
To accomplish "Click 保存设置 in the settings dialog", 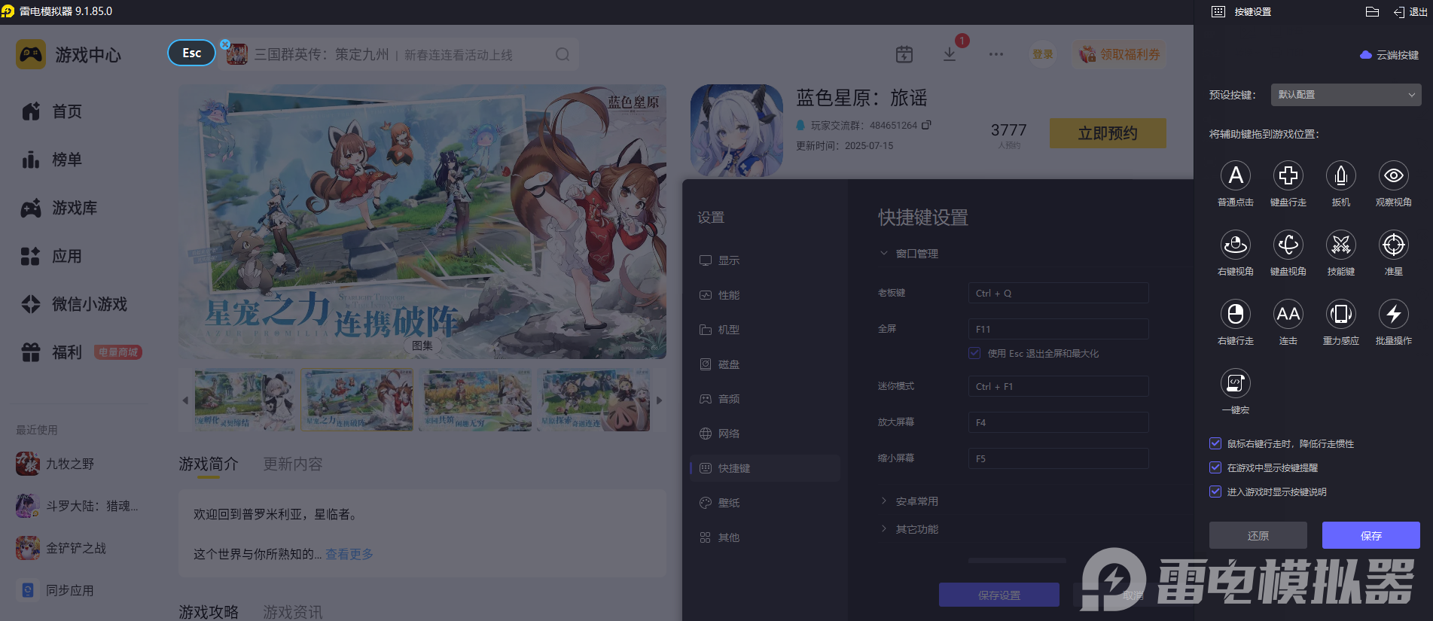I will coord(999,595).
